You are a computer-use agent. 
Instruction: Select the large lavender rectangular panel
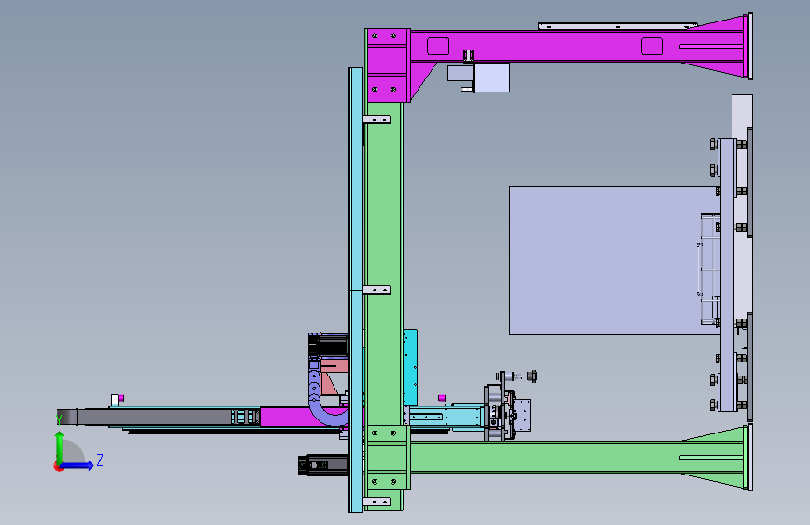(x=614, y=261)
